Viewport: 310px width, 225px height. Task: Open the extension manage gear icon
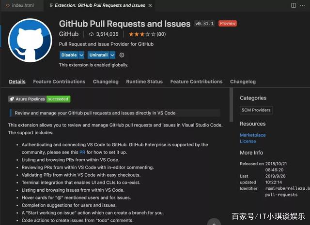point(122,55)
